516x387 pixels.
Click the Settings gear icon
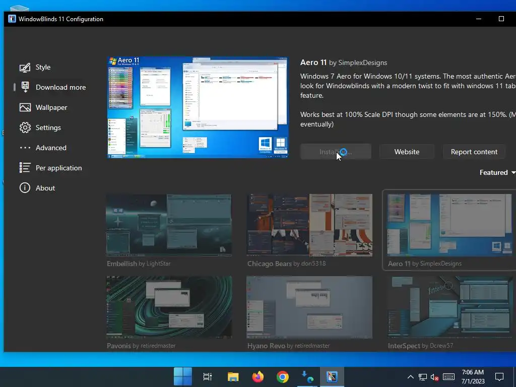coord(25,127)
